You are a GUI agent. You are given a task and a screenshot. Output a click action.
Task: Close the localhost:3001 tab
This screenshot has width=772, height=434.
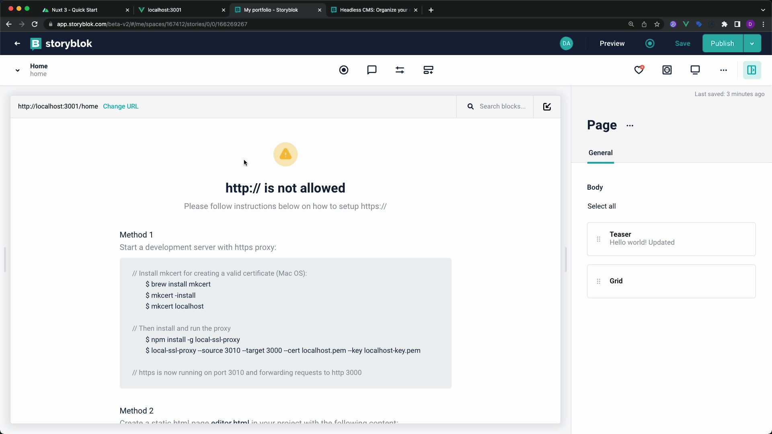(x=224, y=10)
